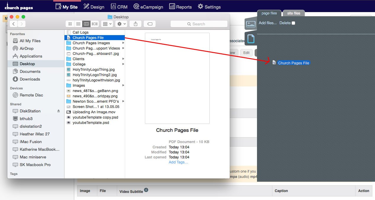
Task: Open the eCampaign menu
Action: point(148,7)
